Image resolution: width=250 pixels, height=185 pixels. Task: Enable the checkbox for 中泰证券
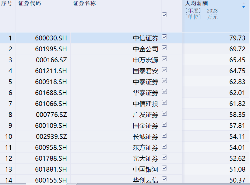click(x=164, y=81)
